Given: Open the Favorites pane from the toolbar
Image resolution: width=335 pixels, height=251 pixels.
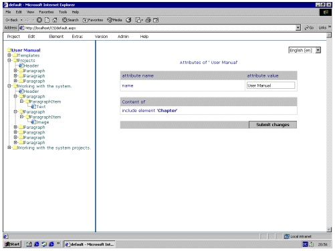Looking at the screenshot, I should (x=93, y=20).
